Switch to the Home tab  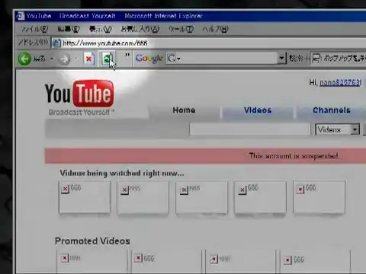pos(184,110)
